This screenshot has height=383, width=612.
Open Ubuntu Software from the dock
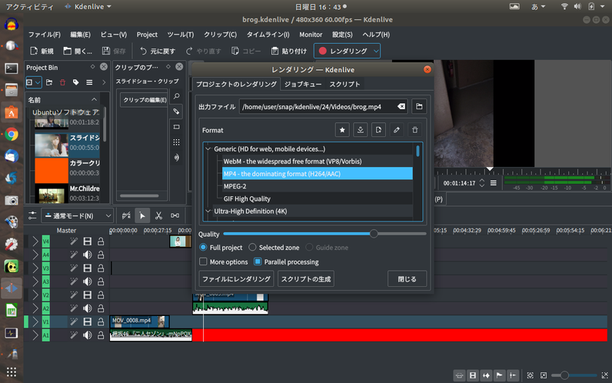(x=12, y=112)
